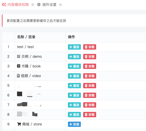The image size is (146, 131).
Task: Open the 内容模块权限 tab
Action: coord(15,5)
